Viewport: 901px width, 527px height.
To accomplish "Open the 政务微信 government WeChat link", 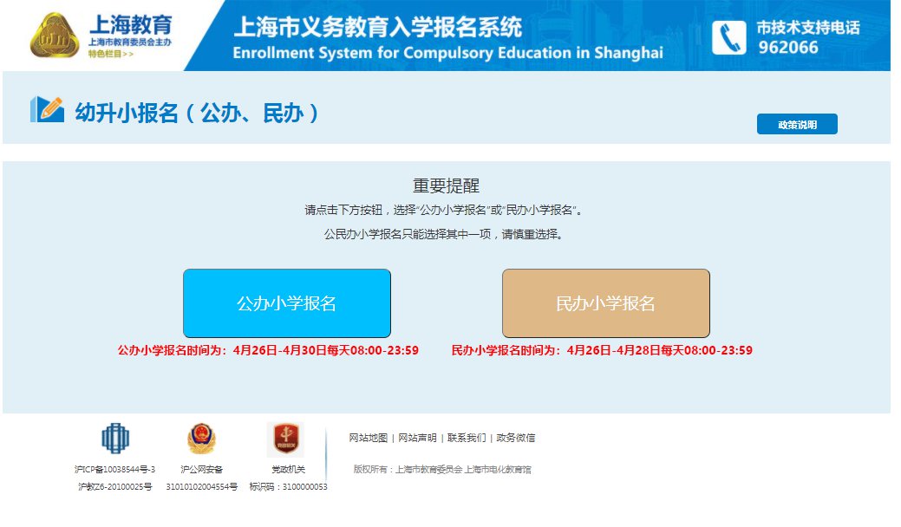I will tap(515, 438).
